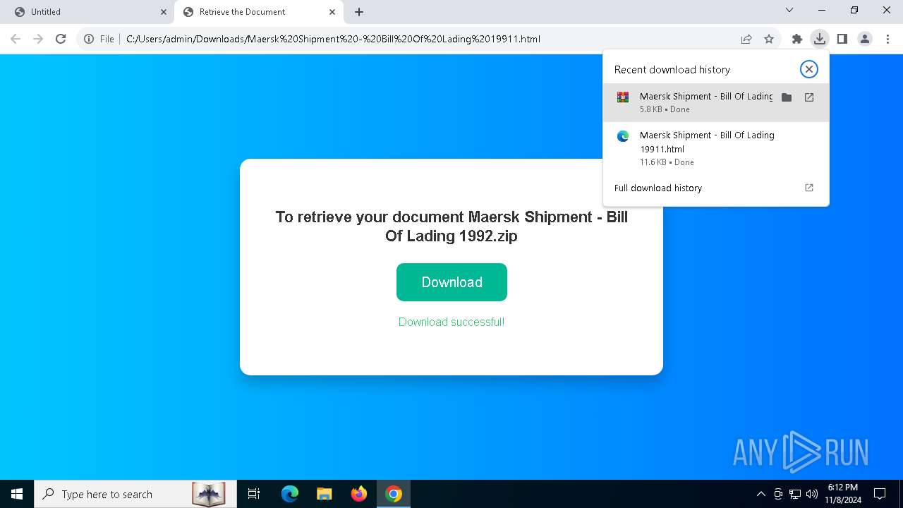Image resolution: width=903 pixels, height=508 pixels.
Task: Open a new browser tab
Action: [359, 12]
